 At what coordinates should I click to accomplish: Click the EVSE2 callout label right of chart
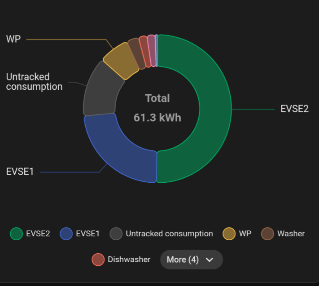pos(294,109)
